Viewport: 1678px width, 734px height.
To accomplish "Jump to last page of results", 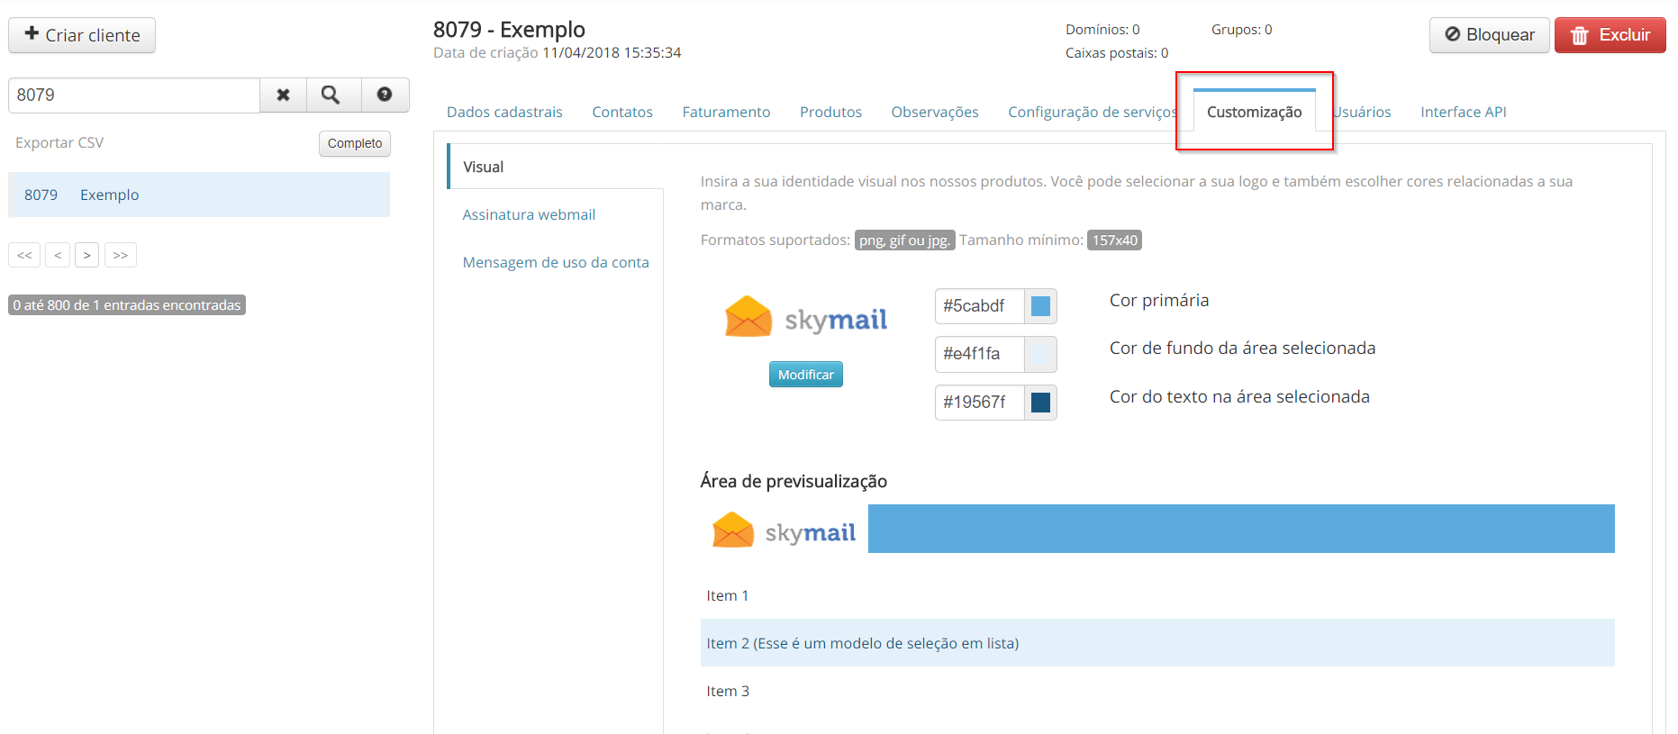I will point(121,255).
